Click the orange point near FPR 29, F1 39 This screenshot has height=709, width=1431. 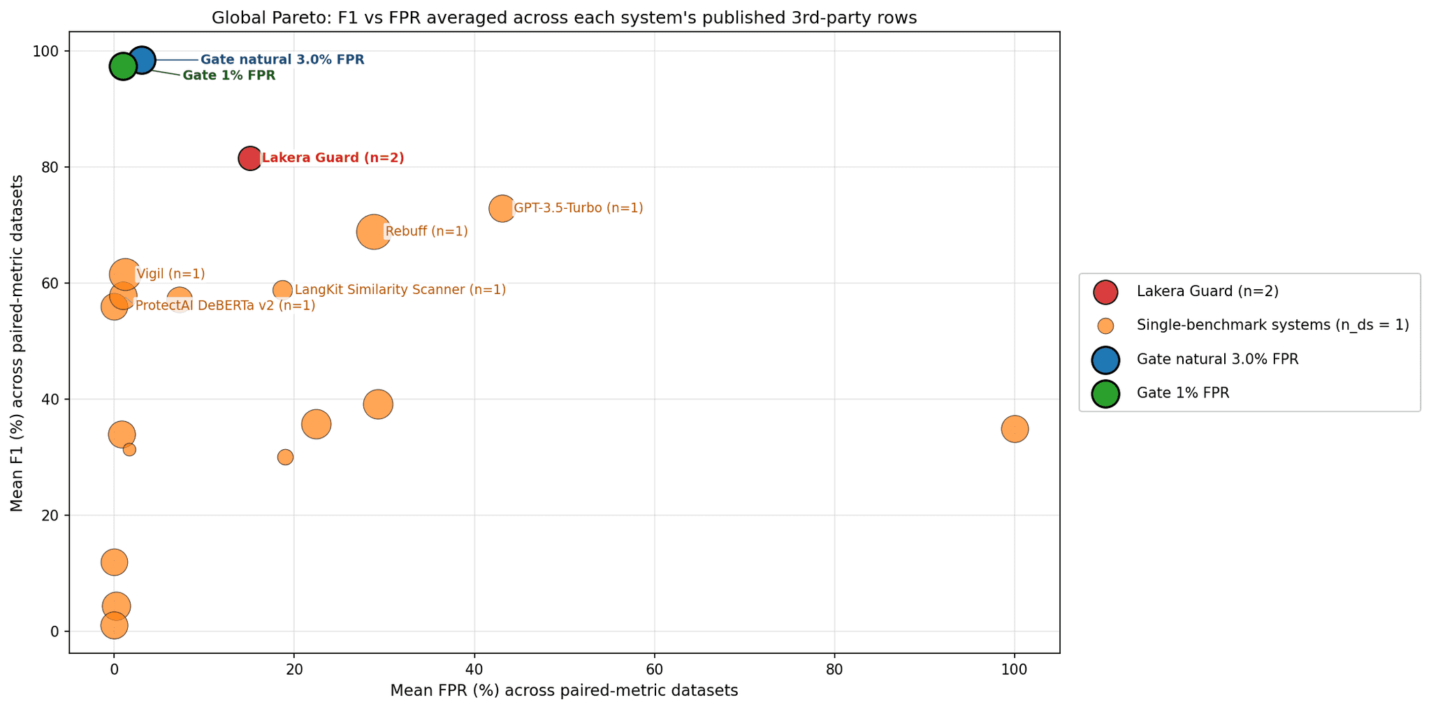click(x=378, y=404)
